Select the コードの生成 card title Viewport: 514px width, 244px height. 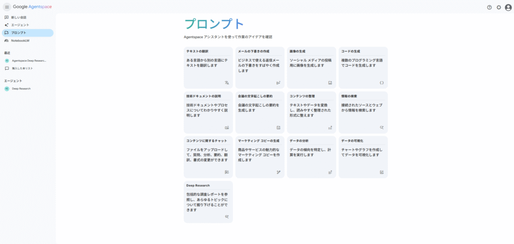pyautogui.click(x=350, y=51)
